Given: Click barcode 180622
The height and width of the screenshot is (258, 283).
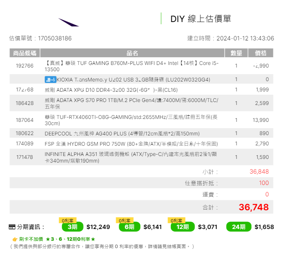Looking at the screenshot, I should click(25, 133).
